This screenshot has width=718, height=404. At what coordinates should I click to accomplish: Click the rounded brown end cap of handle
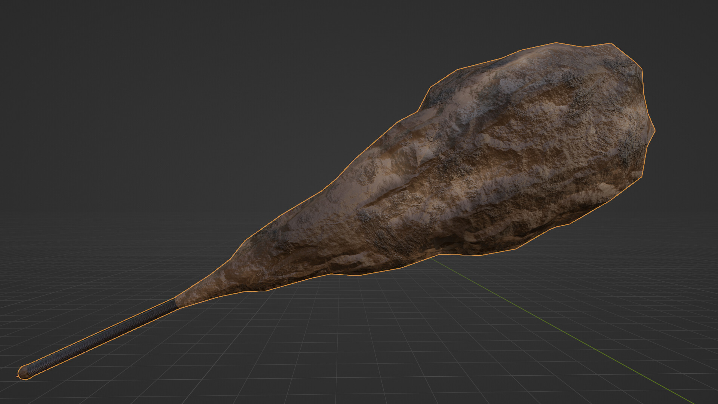pos(24,372)
